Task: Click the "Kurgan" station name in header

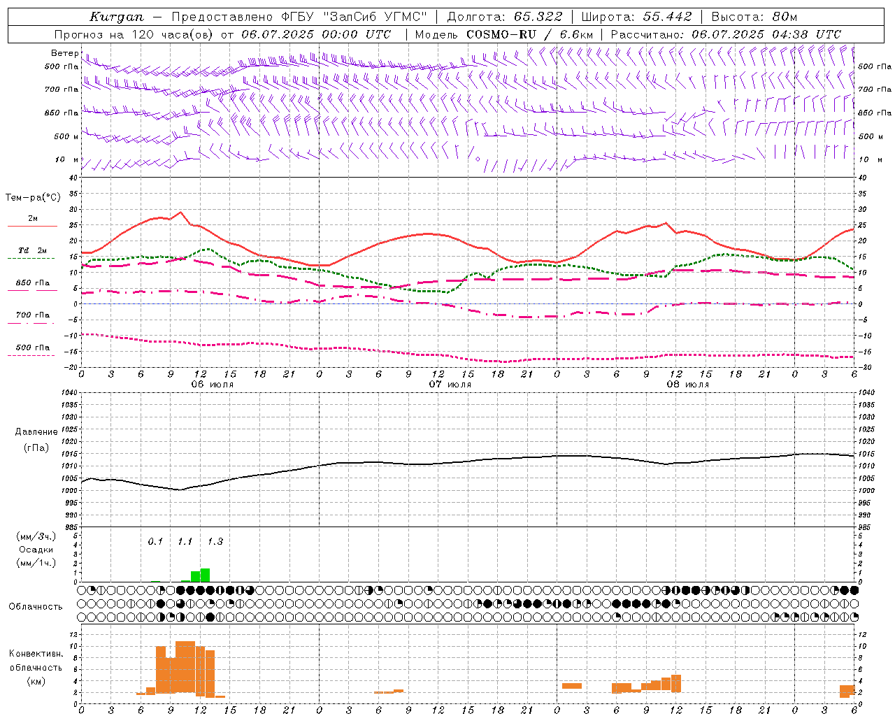Action: (117, 17)
